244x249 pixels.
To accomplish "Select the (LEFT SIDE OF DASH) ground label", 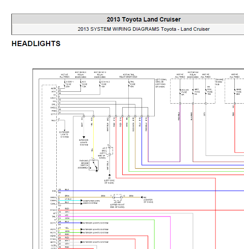I will click(109, 182).
